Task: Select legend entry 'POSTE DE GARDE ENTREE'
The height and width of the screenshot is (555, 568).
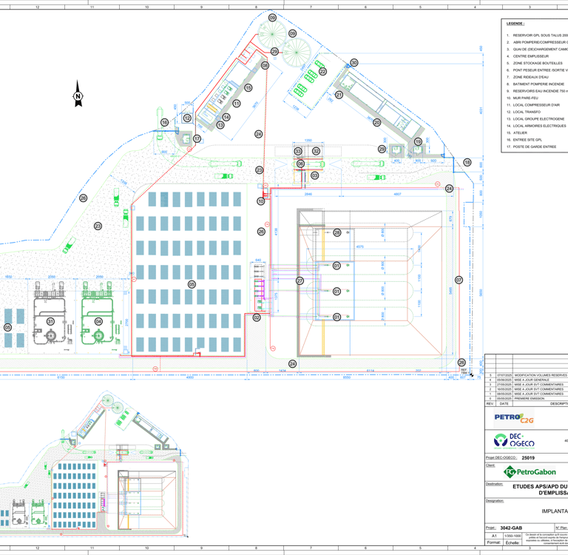Action: (532, 147)
